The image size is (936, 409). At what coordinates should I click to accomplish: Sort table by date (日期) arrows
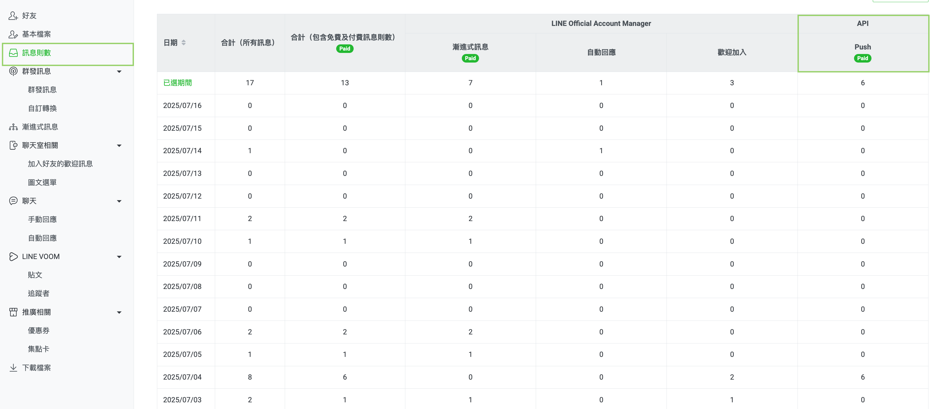184,43
